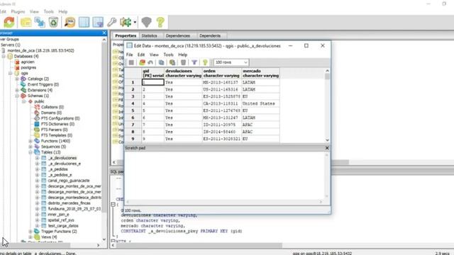Viewport: 454px width, 255px height.
Task: Click the View data grid icon
Action: pyautogui.click(x=84, y=22)
